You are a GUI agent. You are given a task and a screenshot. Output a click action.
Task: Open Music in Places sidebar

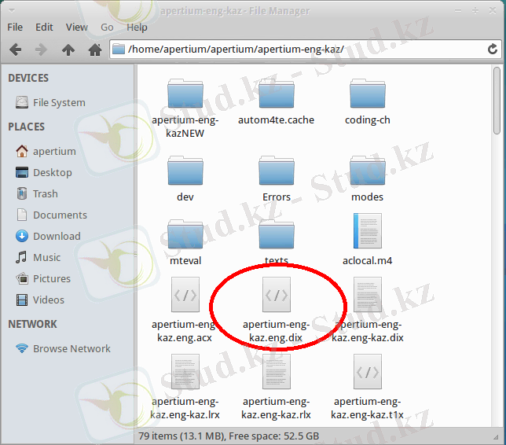click(x=38, y=257)
